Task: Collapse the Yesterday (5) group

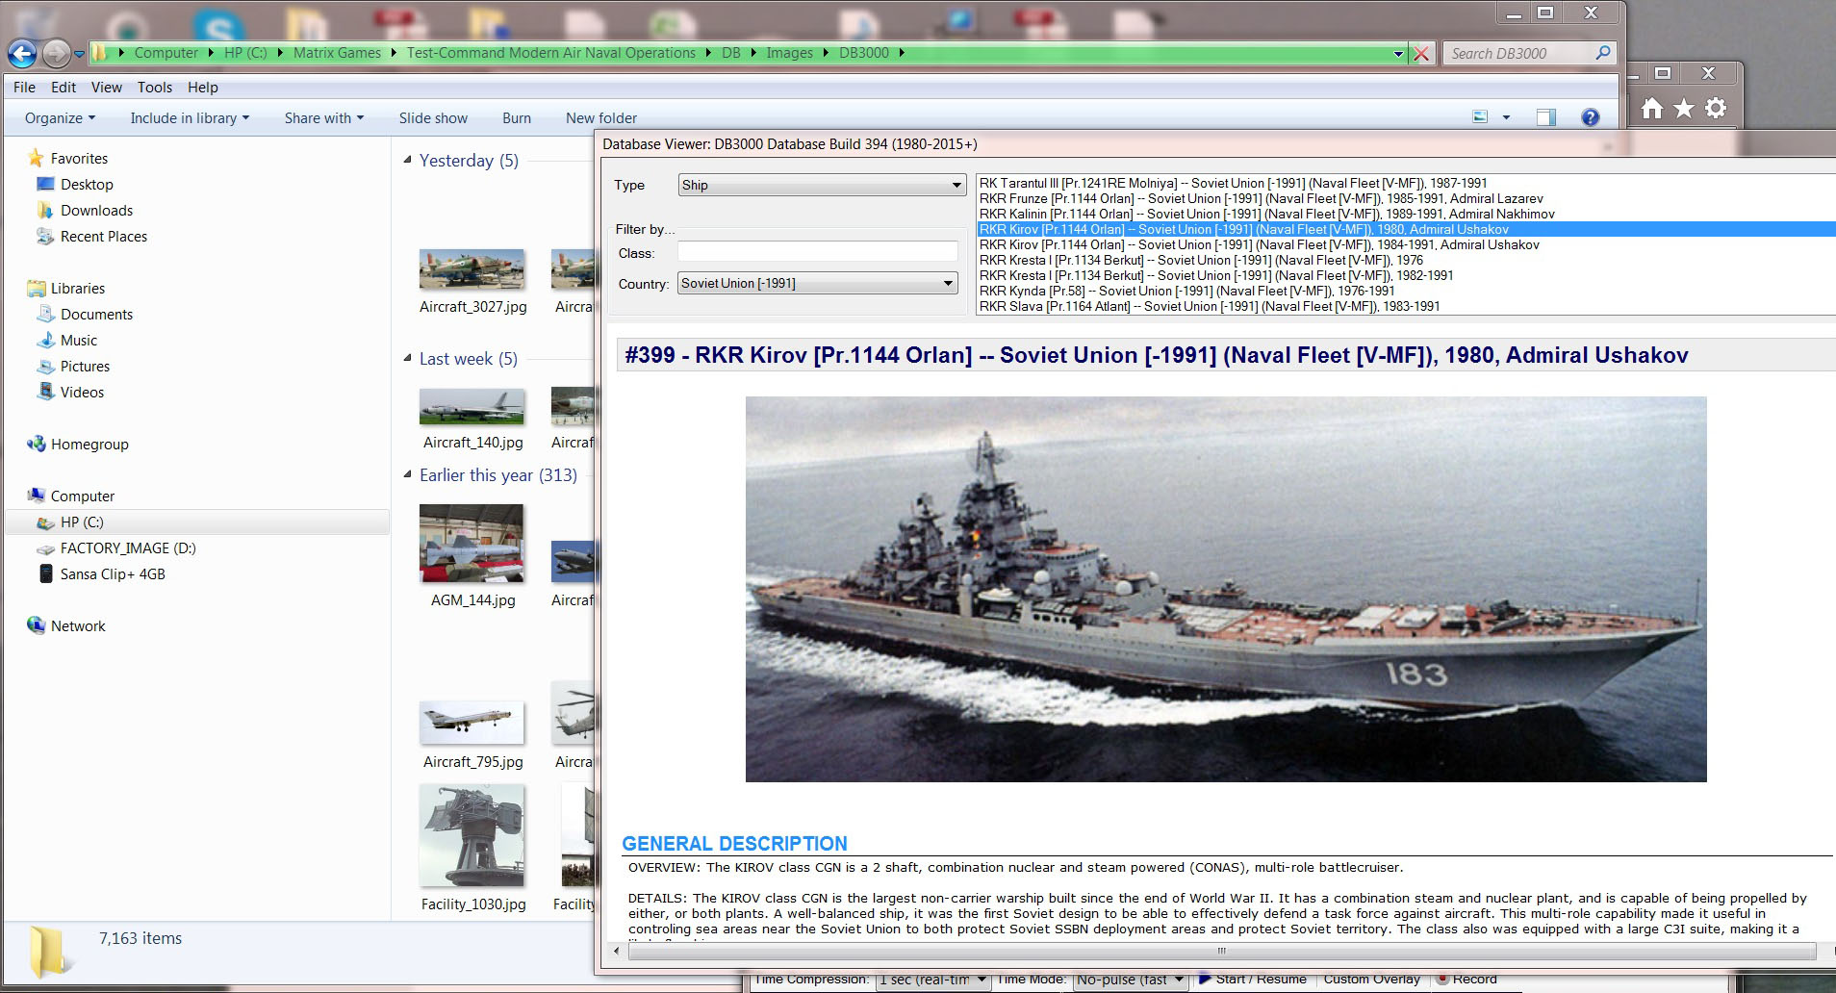Action: pos(408,160)
